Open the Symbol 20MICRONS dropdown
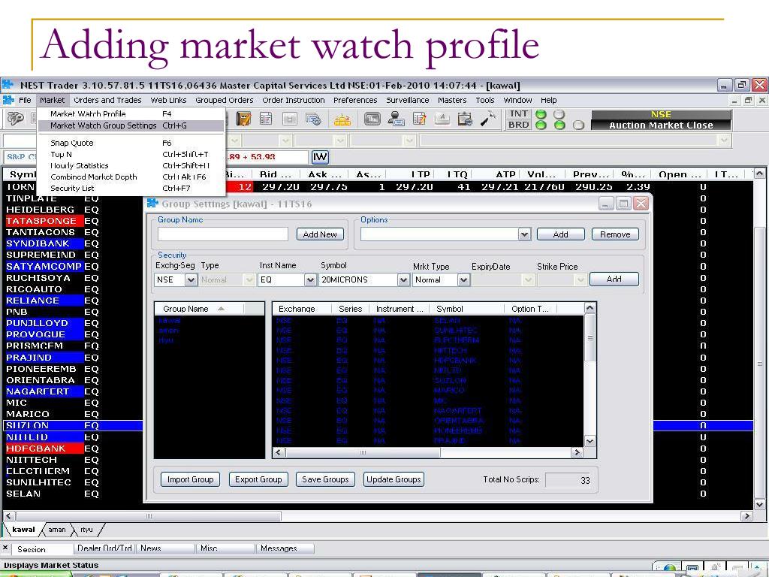Viewport: 769px width, 577px height. 403,279
